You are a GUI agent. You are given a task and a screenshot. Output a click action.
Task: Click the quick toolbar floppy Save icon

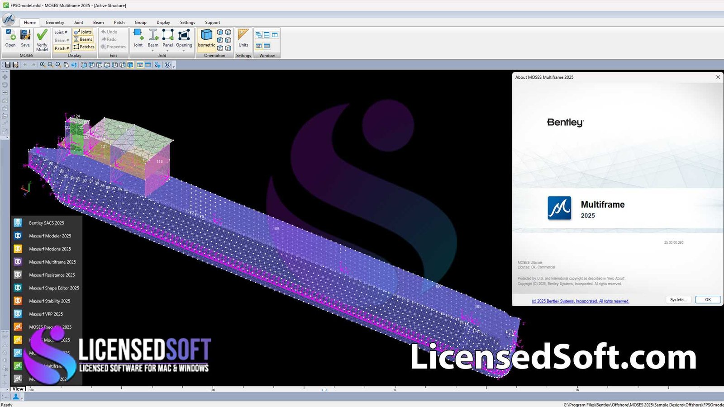click(x=8, y=65)
